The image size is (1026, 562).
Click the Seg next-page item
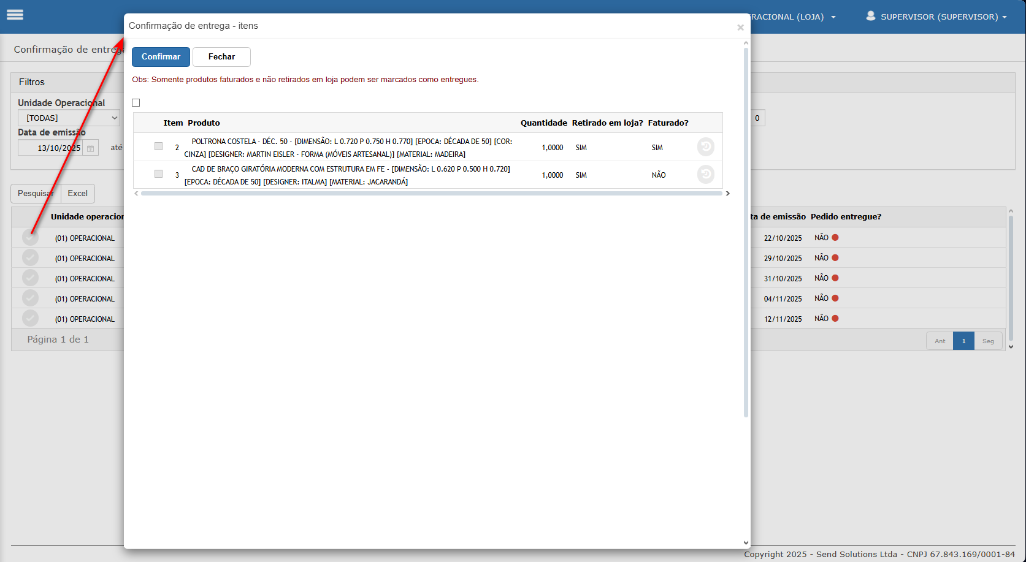click(988, 341)
